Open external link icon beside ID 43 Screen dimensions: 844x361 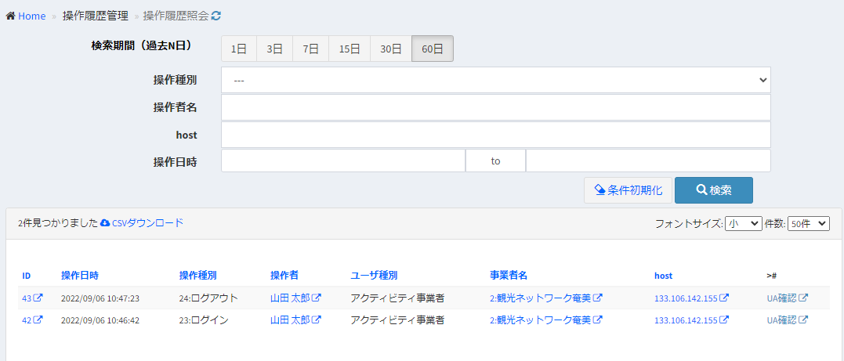(38, 298)
